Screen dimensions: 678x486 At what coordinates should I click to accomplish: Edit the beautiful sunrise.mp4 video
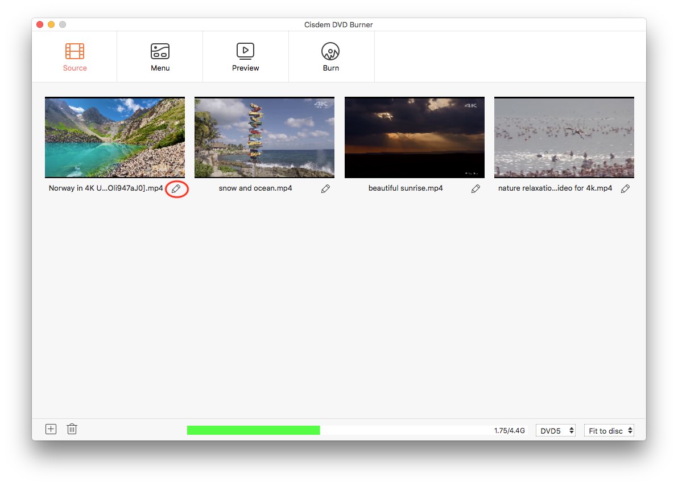pos(476,189)
